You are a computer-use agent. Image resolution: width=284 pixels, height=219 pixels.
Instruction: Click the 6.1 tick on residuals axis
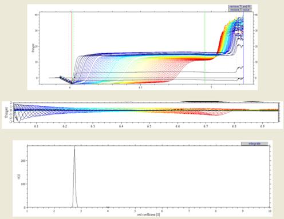tap(36, 126)
